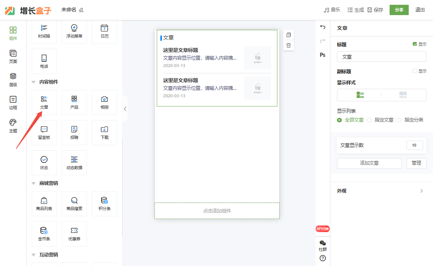433x266 pixels.
Task: Copy the article block with duplicate icon
Action: tap(288, 35)
